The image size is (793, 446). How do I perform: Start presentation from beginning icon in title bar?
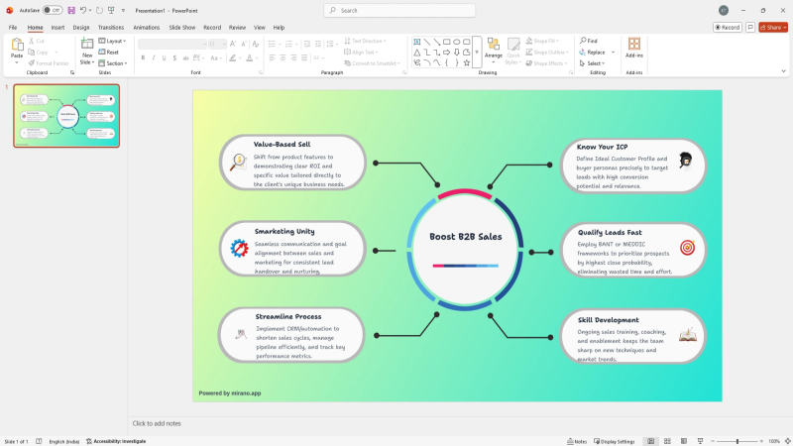coord(109,10)
